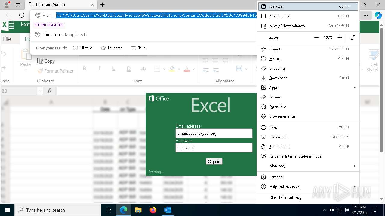Open Games menu entry

coord(308,97)
